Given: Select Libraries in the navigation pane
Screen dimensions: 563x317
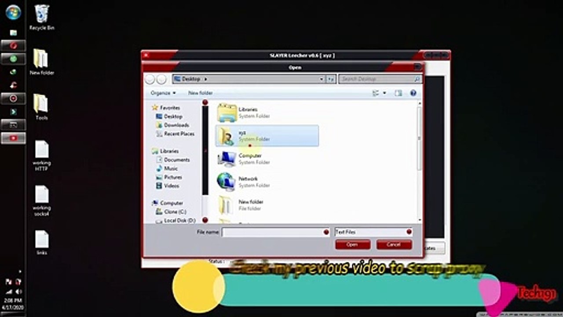Looking at the screenshot, I should [165, 151].
